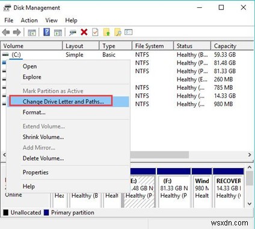Sort by the Type column header
The width and height of the screenshot is (255, 229).
coord(116,46)
